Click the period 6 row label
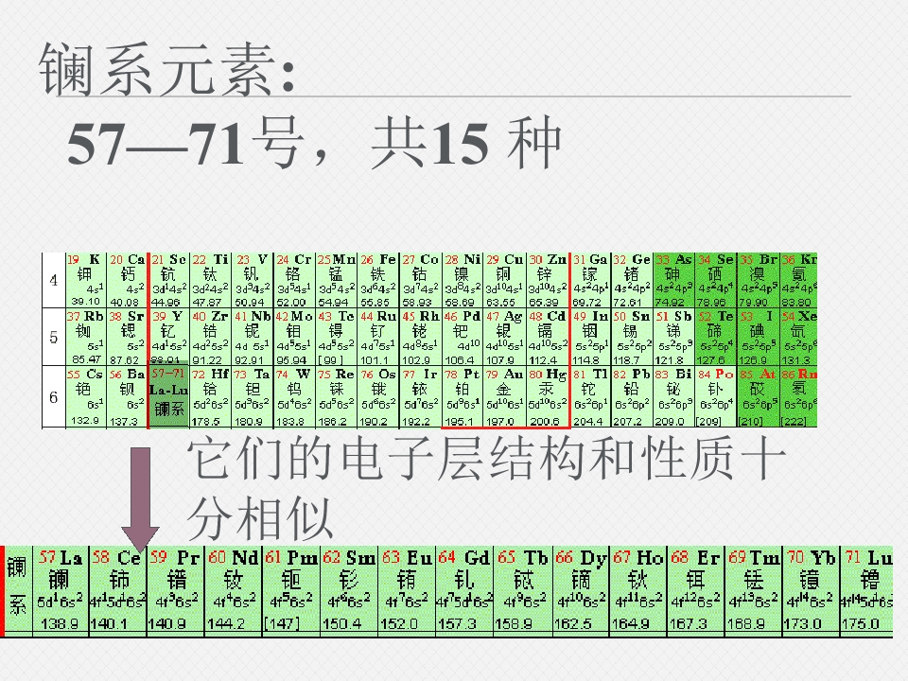908x681 pixels. (53, 397)
